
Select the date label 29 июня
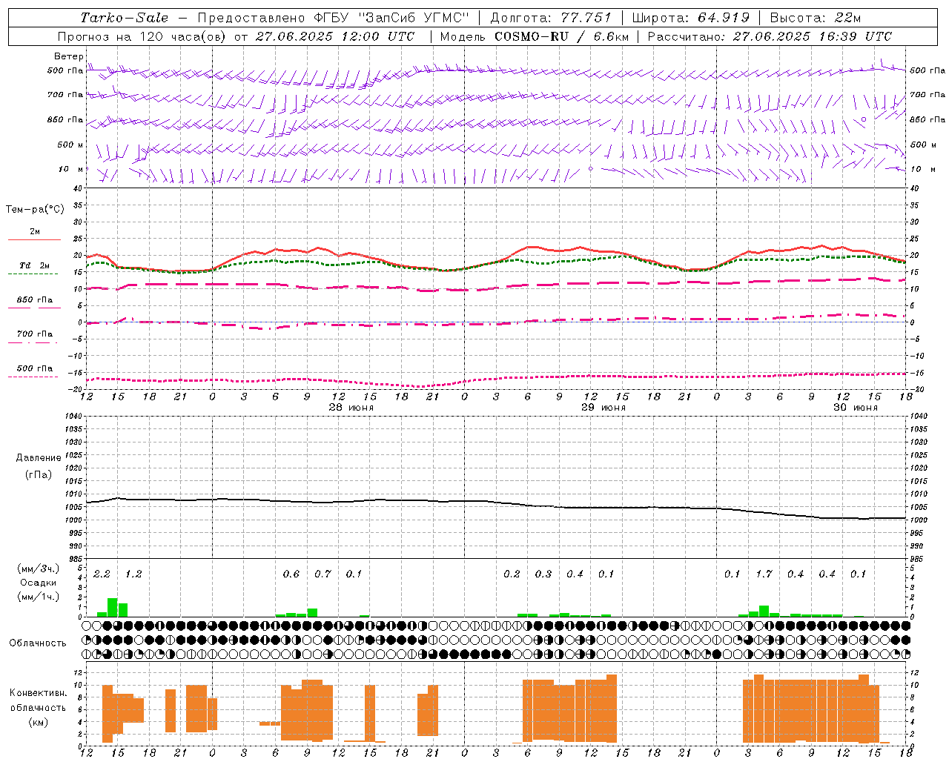(604, 408)
